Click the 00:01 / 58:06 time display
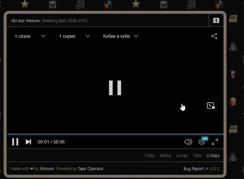This screenshot has height=179, width=244. click(x=51, y=142)
